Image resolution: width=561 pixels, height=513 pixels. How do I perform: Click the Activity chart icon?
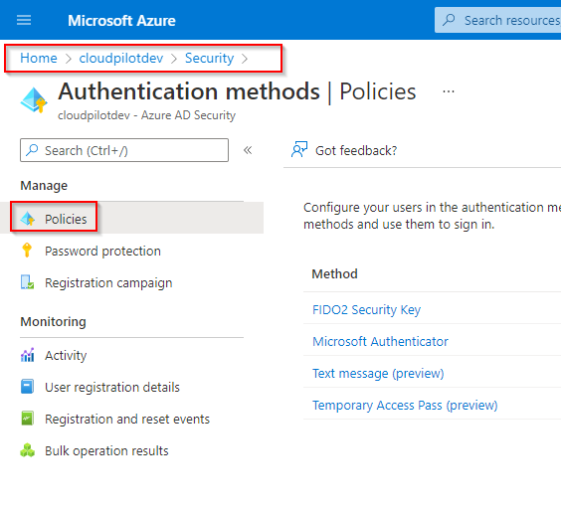pyautogui.click(x=28, y=355)
